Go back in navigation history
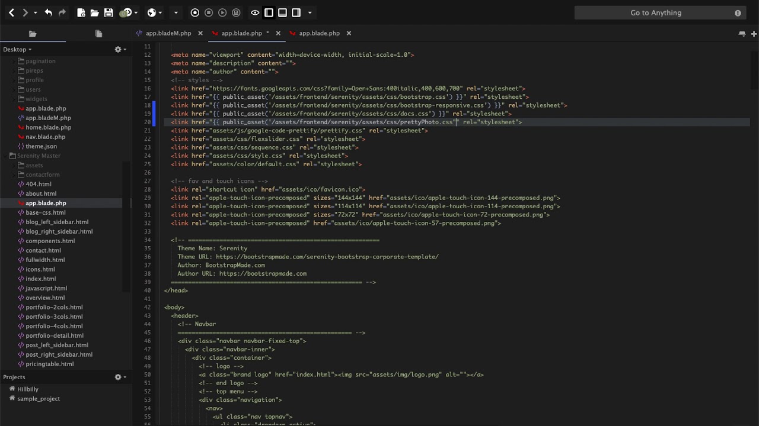 click(11, 12)
